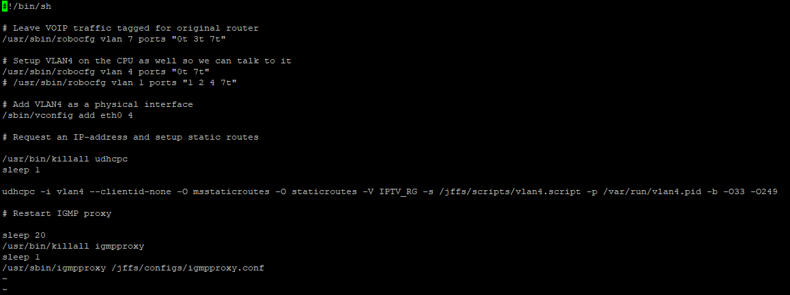Click the "Request an IP-address" comment line
Image resolution: width=790 pixels, height=295 pixels.
130,137
